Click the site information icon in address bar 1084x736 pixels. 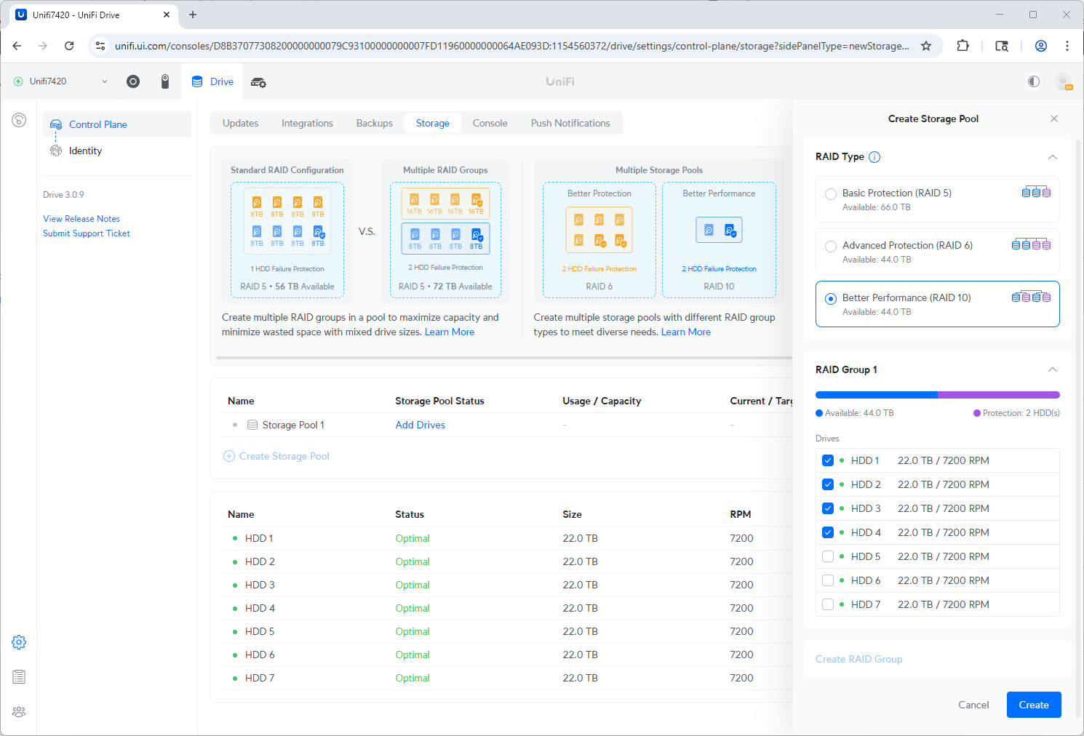(100, 46)
